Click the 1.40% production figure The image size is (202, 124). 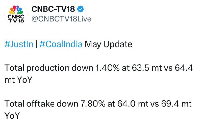108,68
